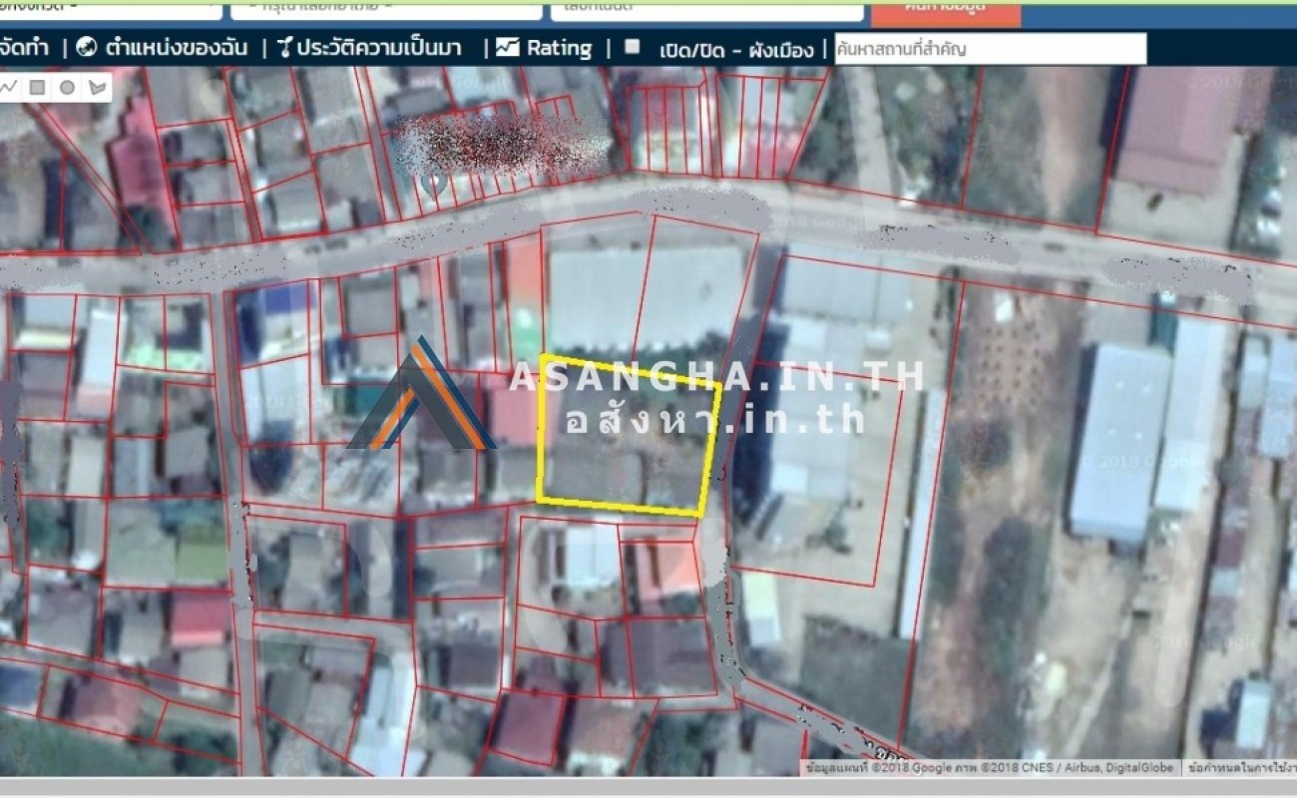Select the rectangle drawing tool
1297x798 pixels.
[x=37, y=87]
